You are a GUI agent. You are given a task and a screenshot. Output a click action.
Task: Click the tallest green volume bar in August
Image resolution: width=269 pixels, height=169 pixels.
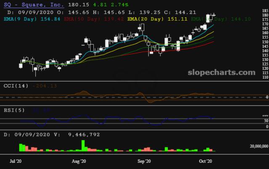coord(84,145)
